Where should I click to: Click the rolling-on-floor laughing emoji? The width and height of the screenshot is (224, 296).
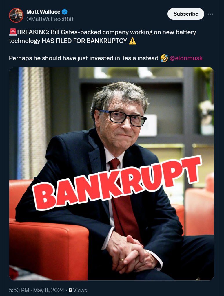(164, 58)
